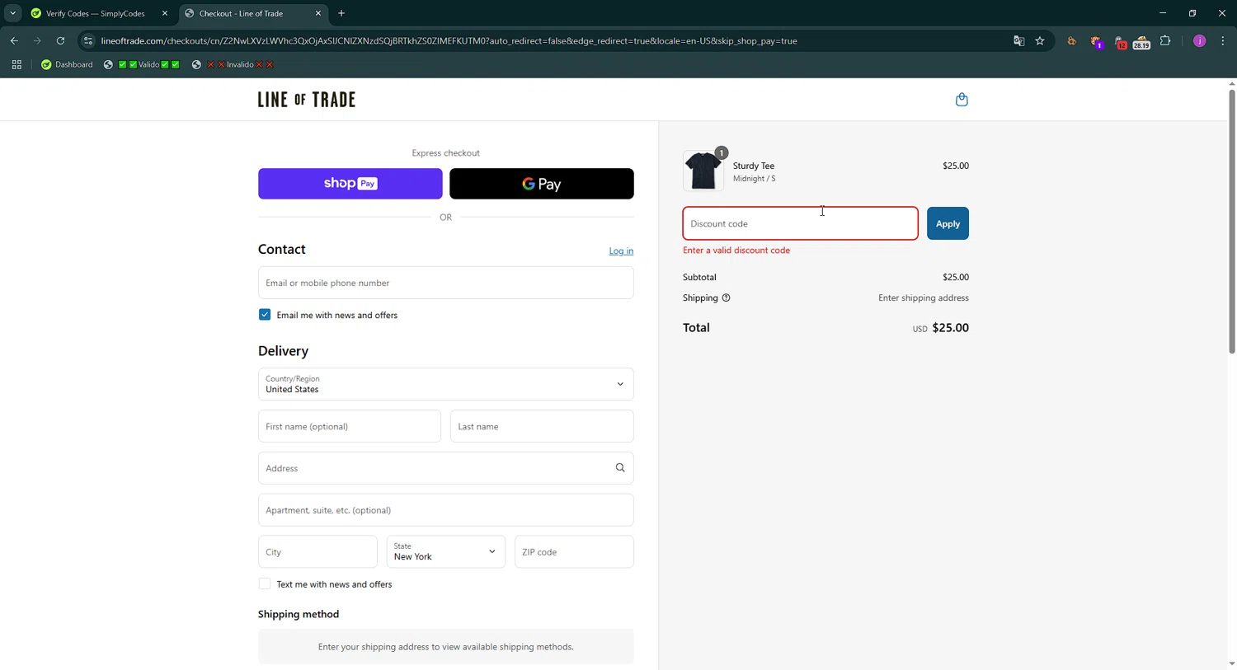Pay with G Pay button
The height and width of the screenshot is (670, 1237).
[541, 184]
